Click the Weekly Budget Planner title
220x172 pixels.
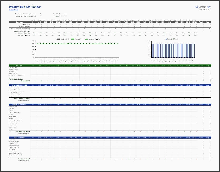(x=23, y=7)
